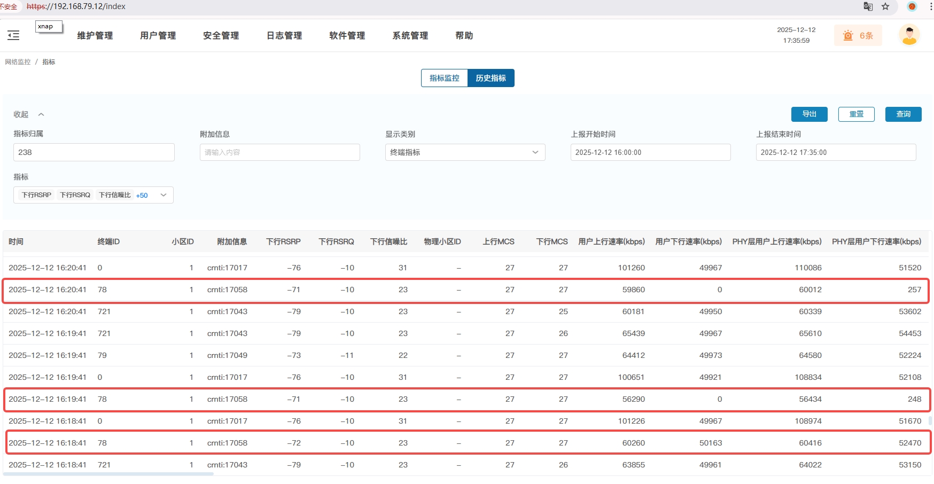Viewport: 934px width, 484px height.
Task: Open the 显示类别 dropdown showing 终端指标
Action: [465, 152]
